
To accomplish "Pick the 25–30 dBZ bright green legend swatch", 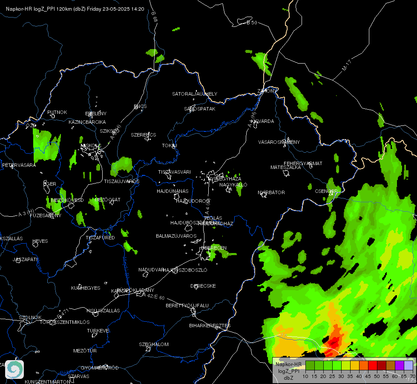I will pos(337,365).
